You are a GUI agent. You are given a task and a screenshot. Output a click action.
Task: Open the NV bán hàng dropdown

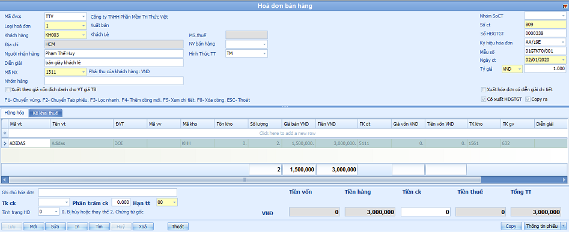(x=264, y=44)
